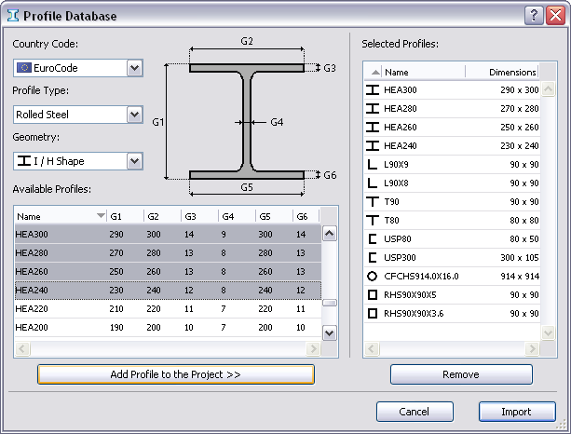Click the help question mark icon

coord(532,14)
